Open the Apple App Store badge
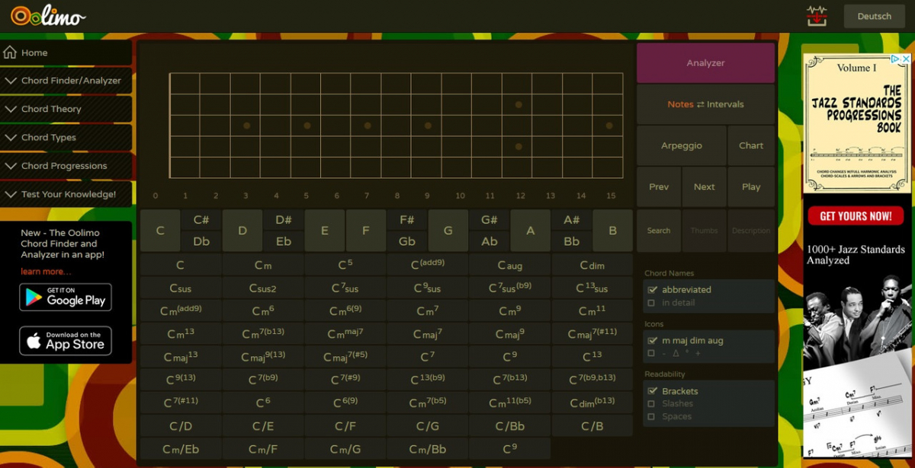Viewport: 915px width, 468px height. point(66,341)
